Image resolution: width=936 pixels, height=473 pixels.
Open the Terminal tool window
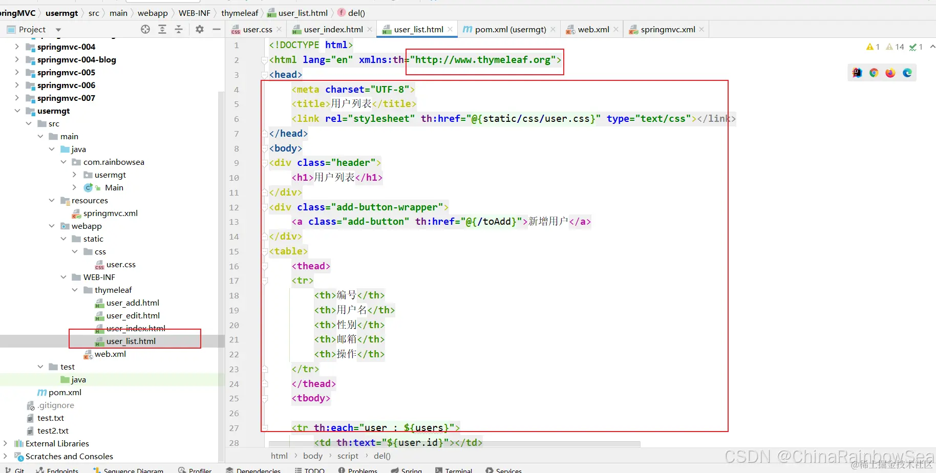coord(454,470)
